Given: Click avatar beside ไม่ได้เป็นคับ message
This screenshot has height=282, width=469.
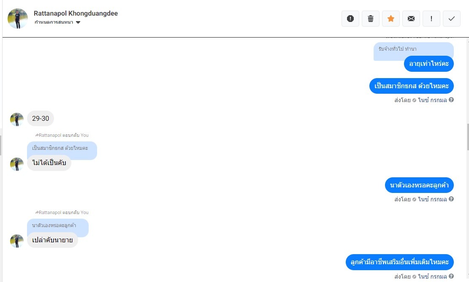Looking at the screenshot, I should [17, 164].
